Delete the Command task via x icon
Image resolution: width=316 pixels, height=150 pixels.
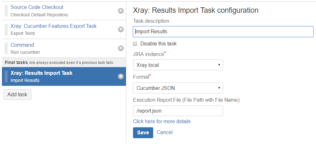pos(121,48)
